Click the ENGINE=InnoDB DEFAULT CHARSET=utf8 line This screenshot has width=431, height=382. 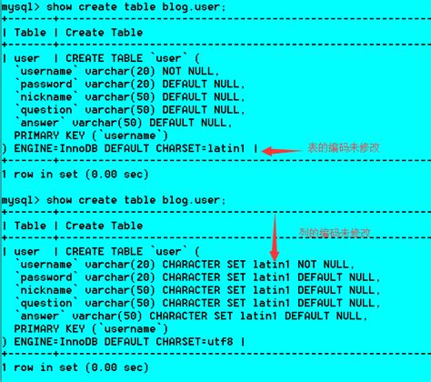coord(123,342)
